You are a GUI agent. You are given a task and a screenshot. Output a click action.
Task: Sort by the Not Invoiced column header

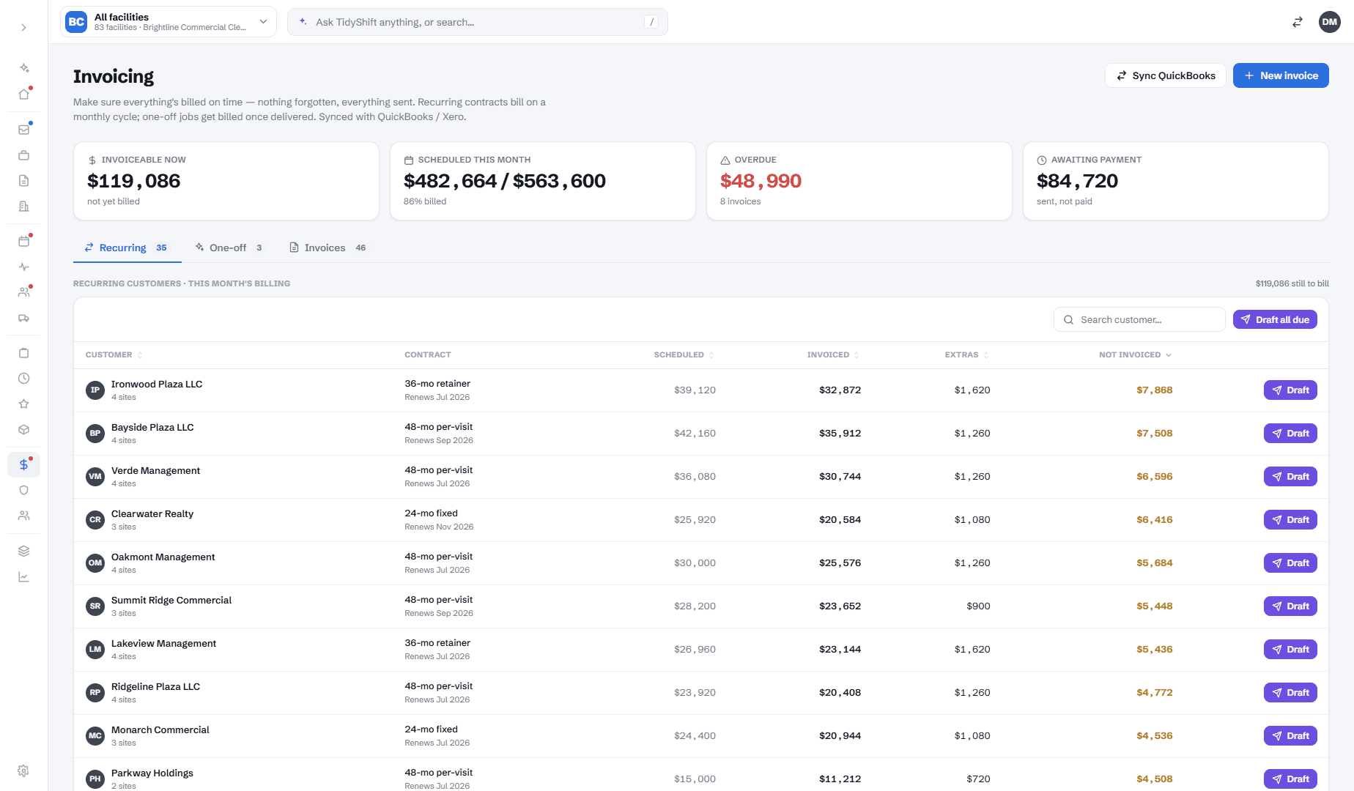coord(1135,354)
